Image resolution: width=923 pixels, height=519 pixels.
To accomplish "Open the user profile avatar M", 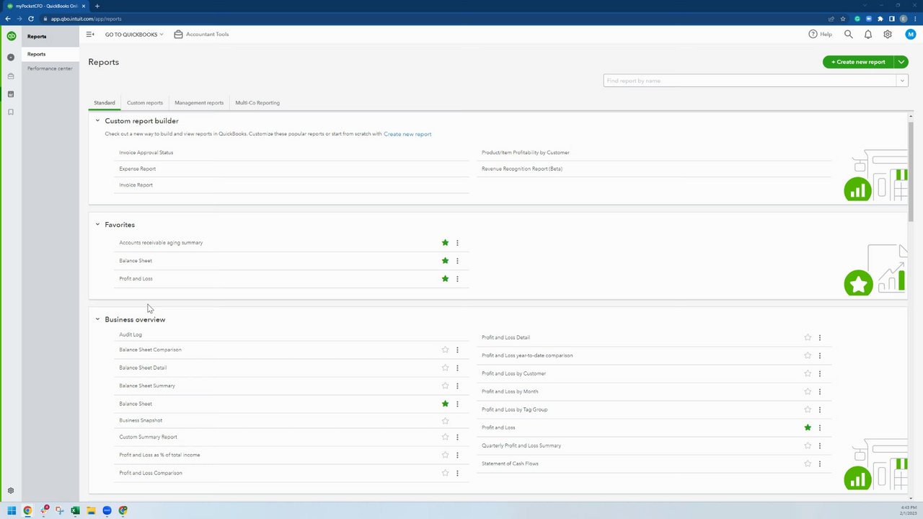I will point(910,34).
